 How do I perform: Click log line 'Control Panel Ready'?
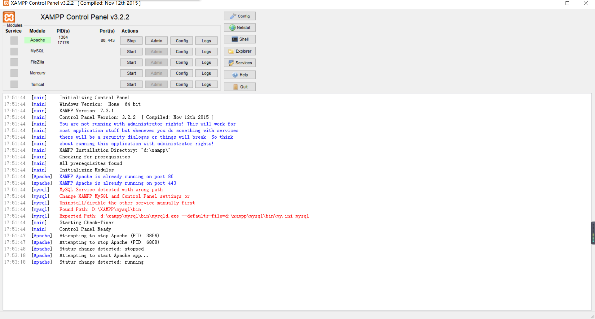click(x=85, y=229)
